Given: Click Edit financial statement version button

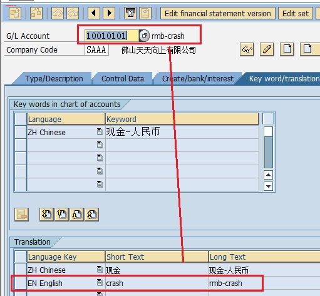Looking at the screenshot, I should [218, 13].
